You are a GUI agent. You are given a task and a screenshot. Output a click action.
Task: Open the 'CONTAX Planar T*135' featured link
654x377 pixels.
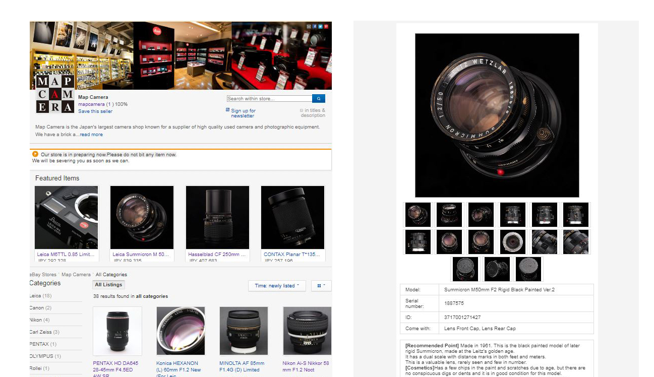point(292,255)
